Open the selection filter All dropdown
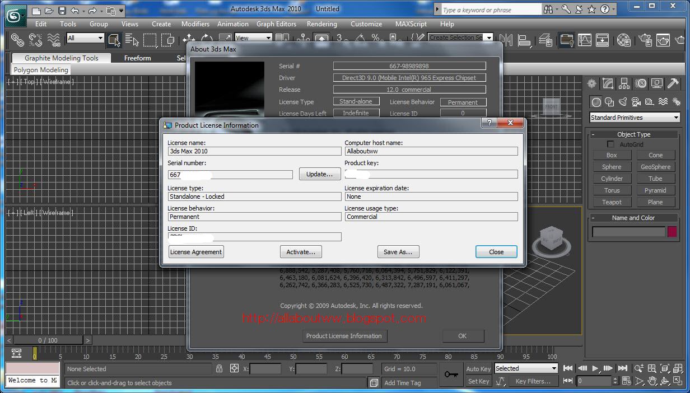Image resolution: width=690 pixels, height=393 pixels. click(x=85, y=38)
